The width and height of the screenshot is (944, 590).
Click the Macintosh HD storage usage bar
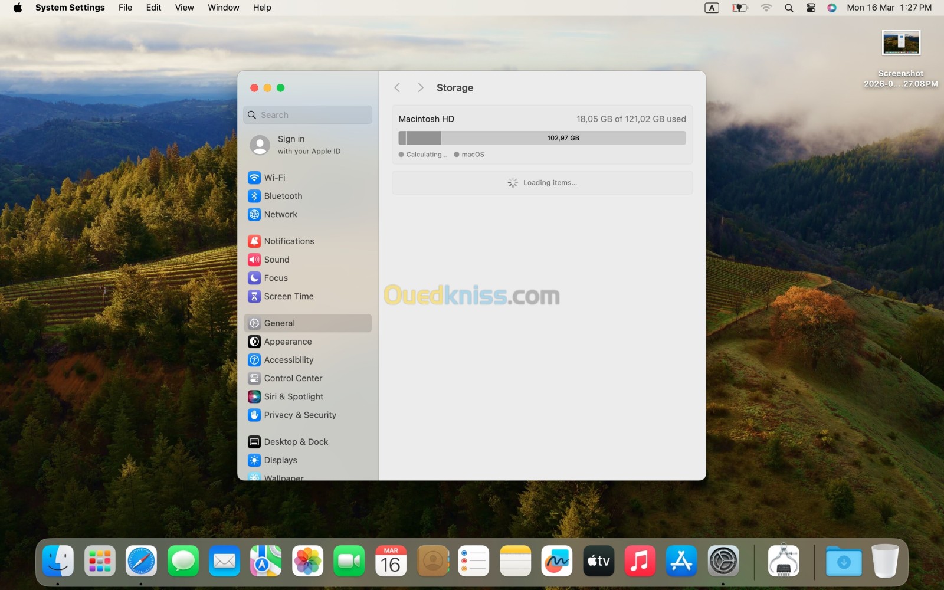(542, 138)
